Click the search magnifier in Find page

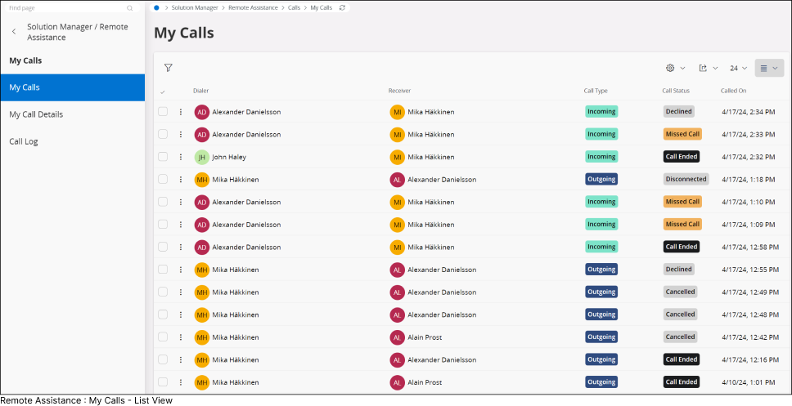[x=129, y=7]
